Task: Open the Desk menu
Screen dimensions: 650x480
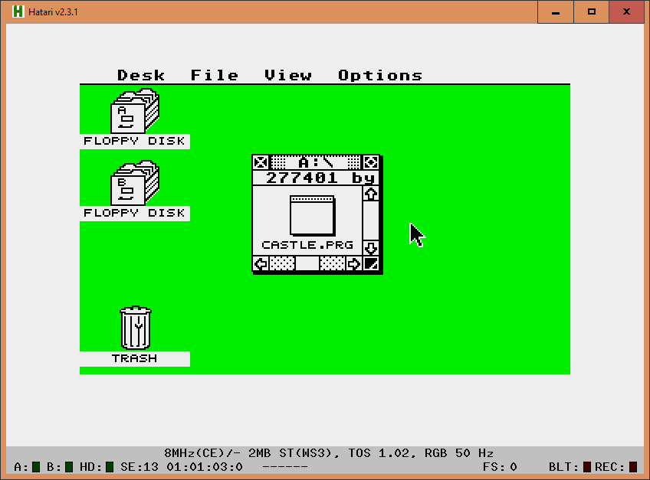Action: point(141,75)
